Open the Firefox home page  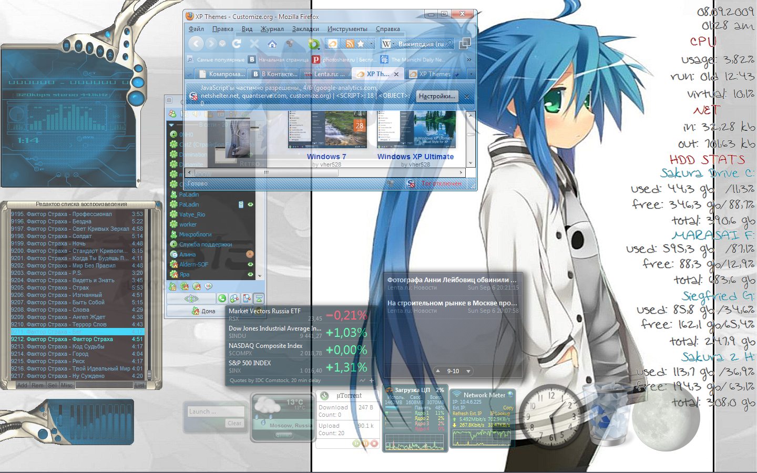pyautogui.click(x=272, y=44)
